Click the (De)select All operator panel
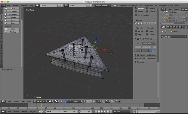Viewport: 188px width, 114px height. click(x=9, y=70)
